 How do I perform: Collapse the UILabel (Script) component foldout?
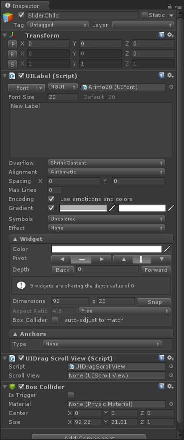pyautogui.click(x=4, y=76)
